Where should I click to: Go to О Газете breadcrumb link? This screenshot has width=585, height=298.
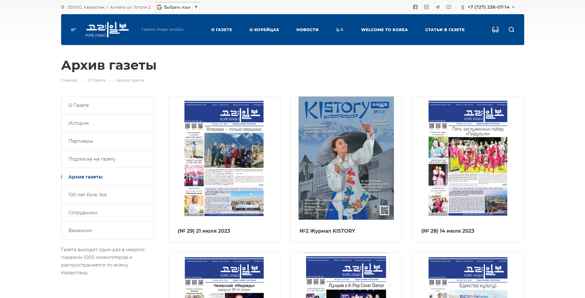click(x=97, y=80)
